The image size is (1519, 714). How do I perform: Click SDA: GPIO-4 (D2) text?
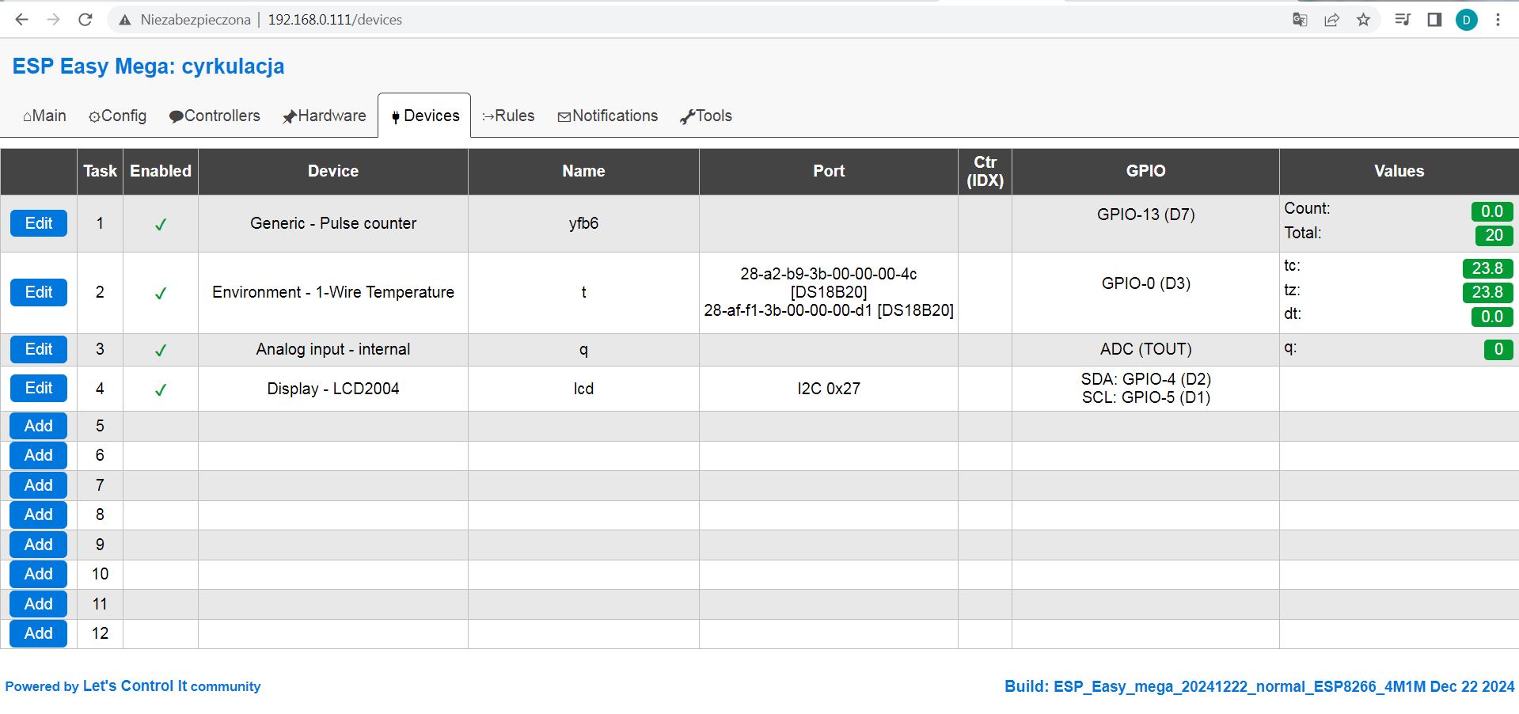click(x=1145, y=379)
